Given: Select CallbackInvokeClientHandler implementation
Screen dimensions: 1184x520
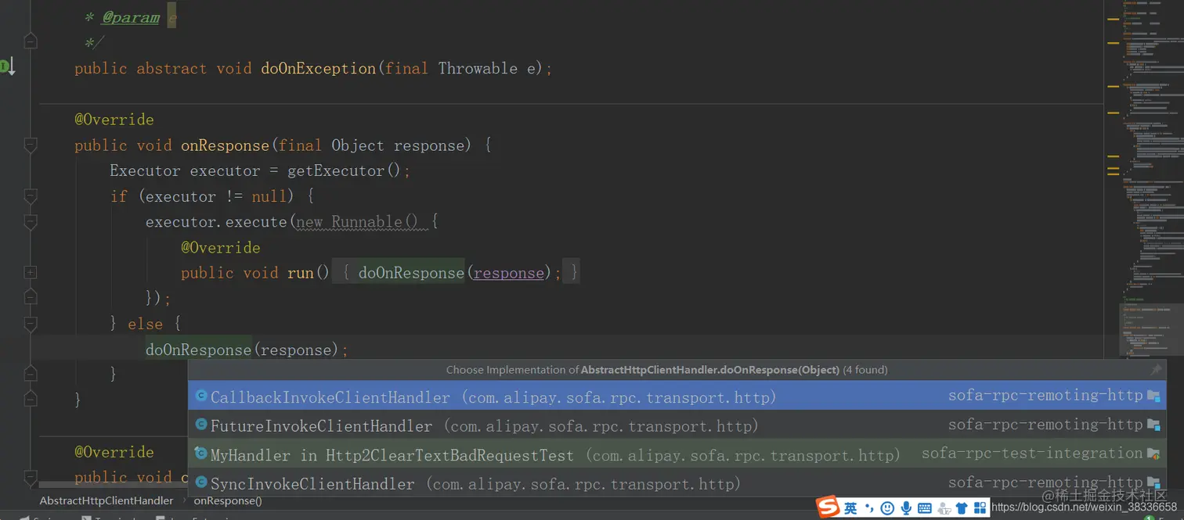Looking at the screenshot, I should (x=677, y=396).
